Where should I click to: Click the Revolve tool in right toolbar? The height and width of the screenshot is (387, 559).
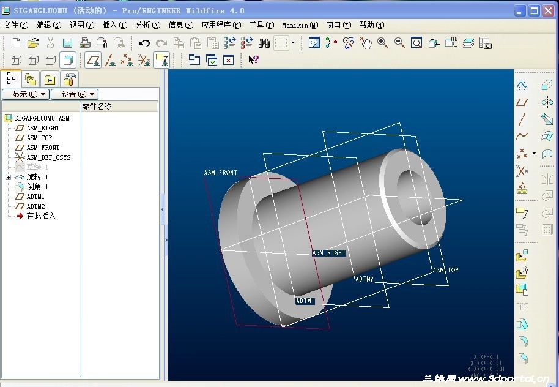(x=547, y=102)
